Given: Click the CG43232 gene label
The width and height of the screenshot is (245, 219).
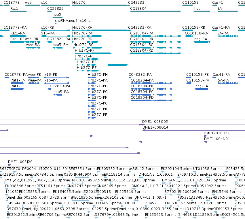Looking at the screenshot, I should [x=136, y=3].
